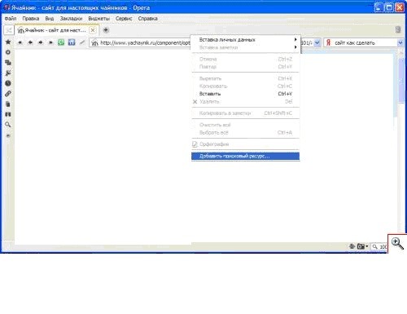
Task: Click the blue Home button in toolbar
Action: pos(72,42)
